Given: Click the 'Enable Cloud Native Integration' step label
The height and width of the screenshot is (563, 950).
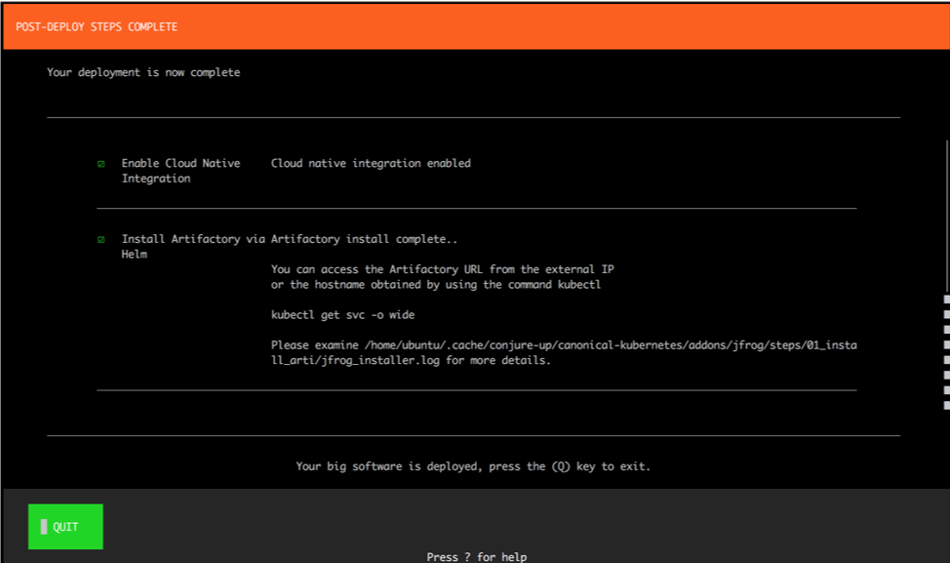Looking at the screenshot, I should 180,171.
